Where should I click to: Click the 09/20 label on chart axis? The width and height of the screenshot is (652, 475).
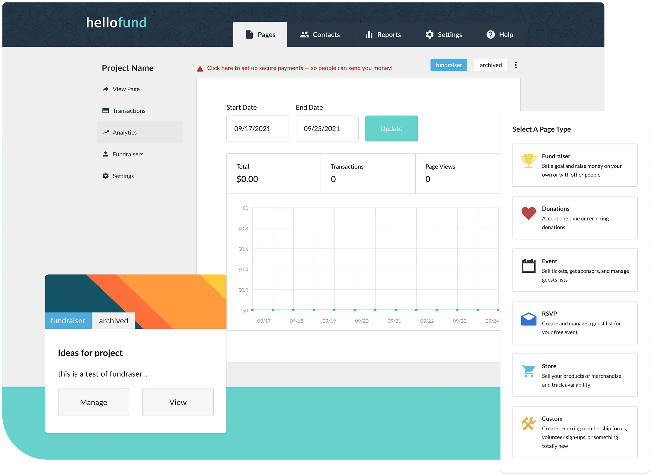[x=362, y=321]
